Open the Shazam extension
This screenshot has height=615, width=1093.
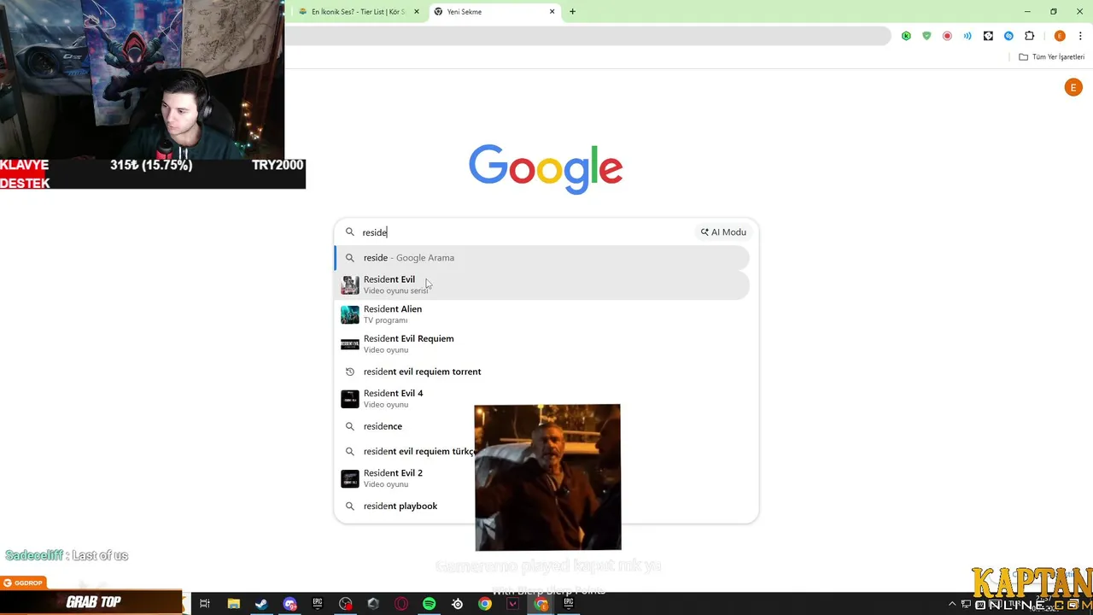(1008, 36)
